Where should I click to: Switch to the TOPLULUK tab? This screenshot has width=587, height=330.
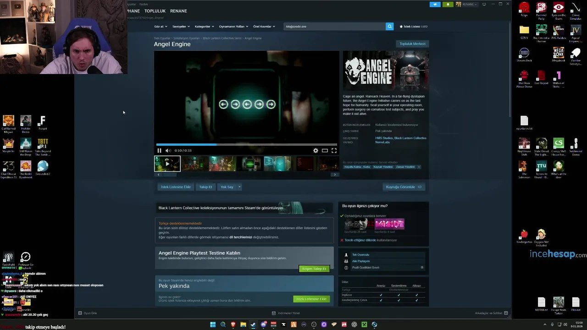(x=155, y=11)
